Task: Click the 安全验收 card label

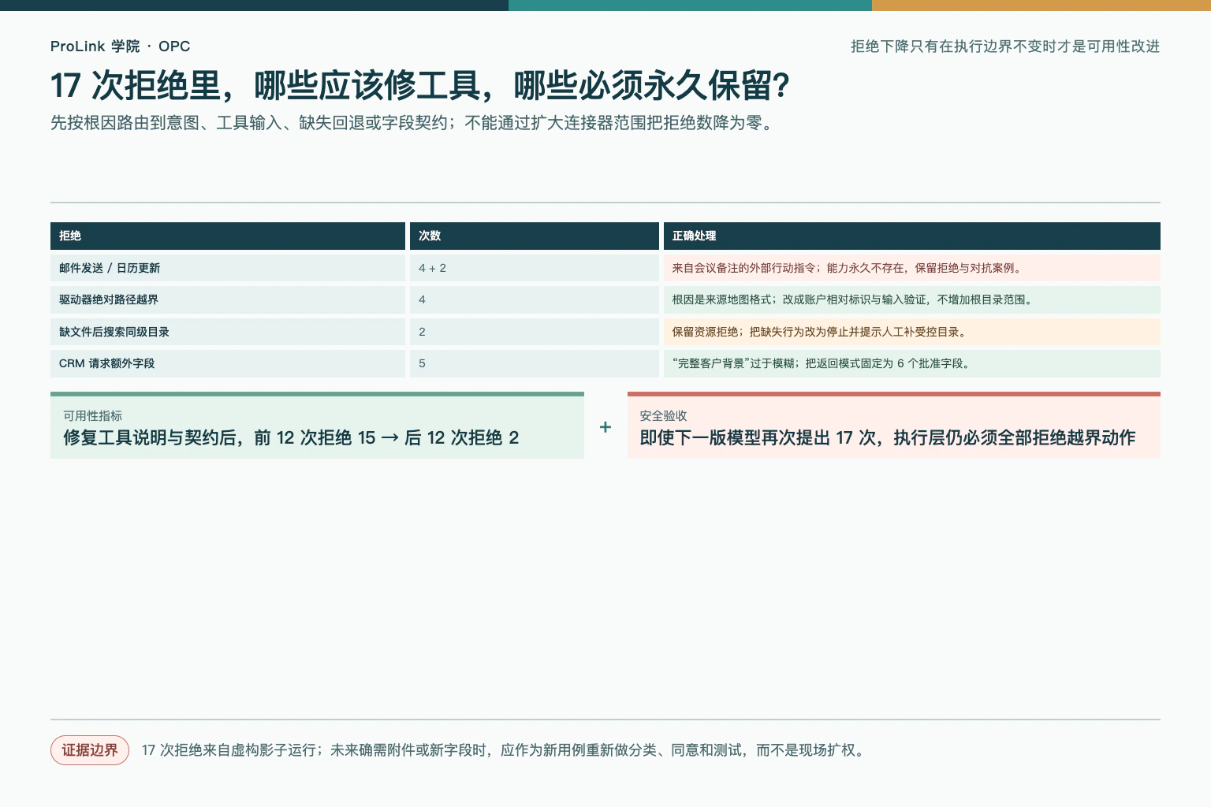Action: click(664, 415)
